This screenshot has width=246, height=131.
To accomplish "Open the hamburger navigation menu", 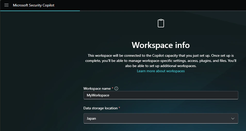I will click(x=6, y=5).
